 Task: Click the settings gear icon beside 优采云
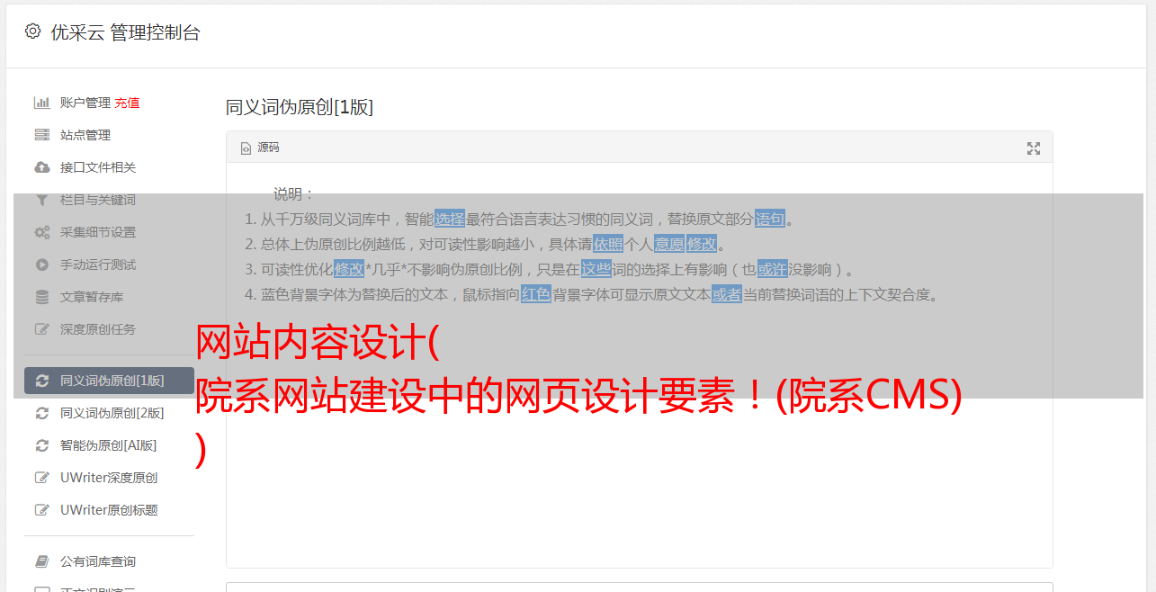[32, 31]
